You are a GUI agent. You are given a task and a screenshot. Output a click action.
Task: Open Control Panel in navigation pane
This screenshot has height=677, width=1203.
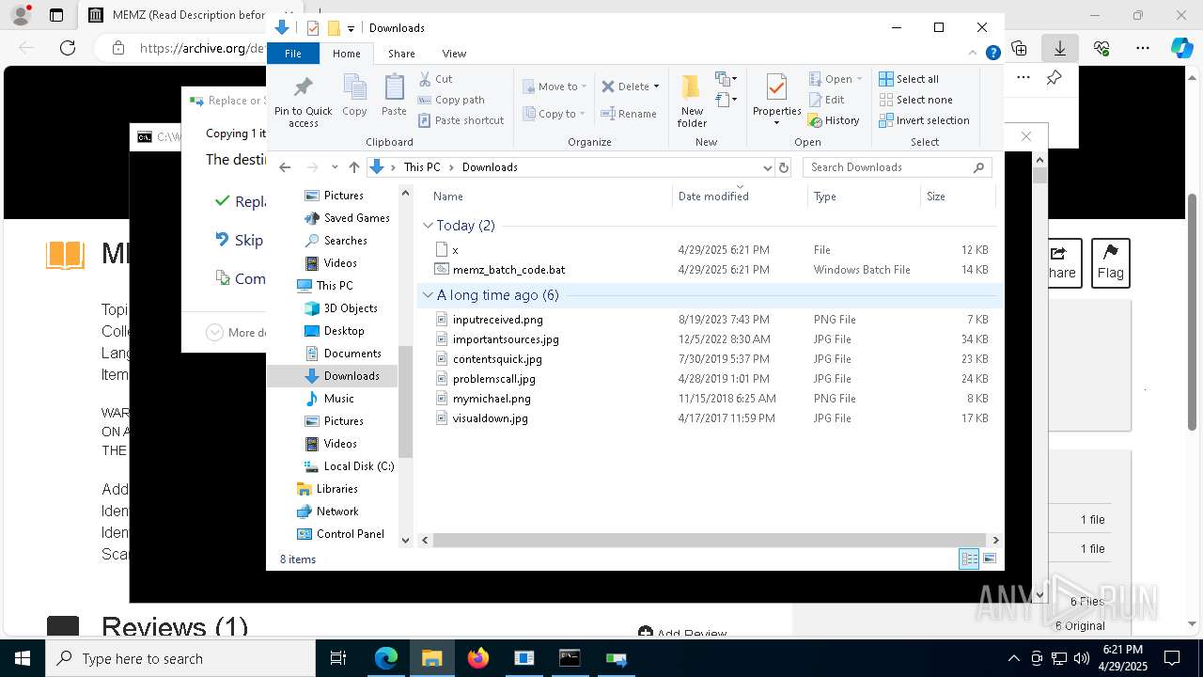350,534
